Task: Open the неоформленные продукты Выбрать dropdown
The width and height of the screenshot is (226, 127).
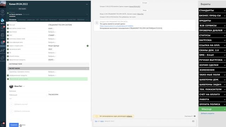Action: pyautogui.click(x=52, y=75)
